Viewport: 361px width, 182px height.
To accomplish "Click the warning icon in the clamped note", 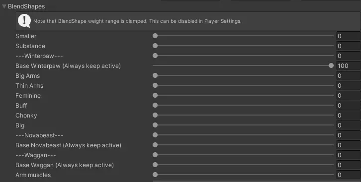I will coord(24,21).
